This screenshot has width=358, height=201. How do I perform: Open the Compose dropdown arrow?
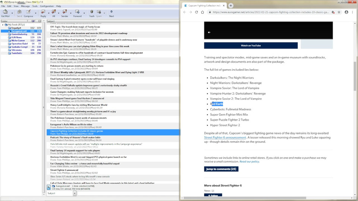pyautogui.click(x=36, y=13)
